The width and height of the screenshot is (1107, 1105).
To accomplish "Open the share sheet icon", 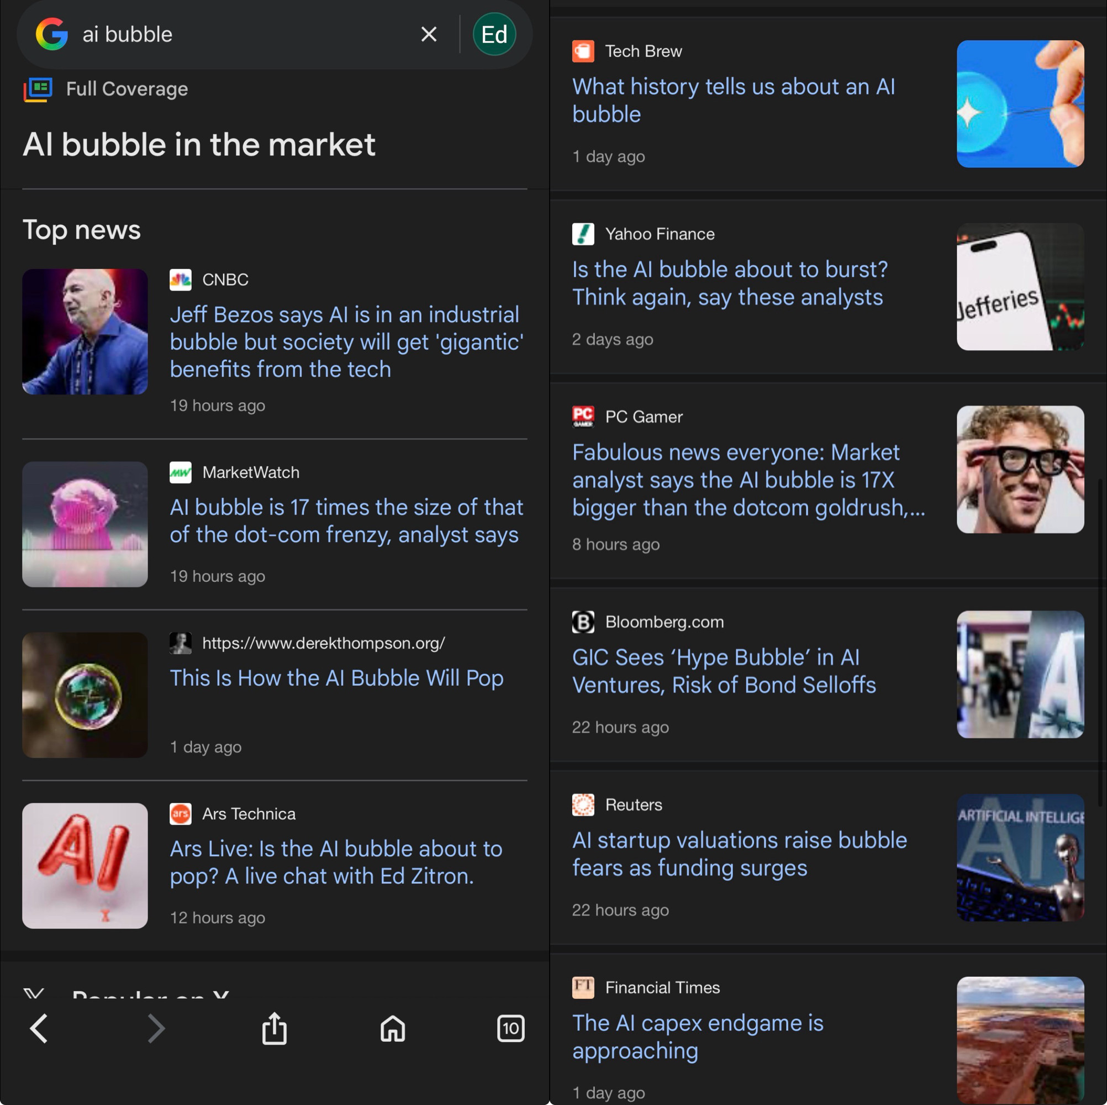I will pos(275,1028).
